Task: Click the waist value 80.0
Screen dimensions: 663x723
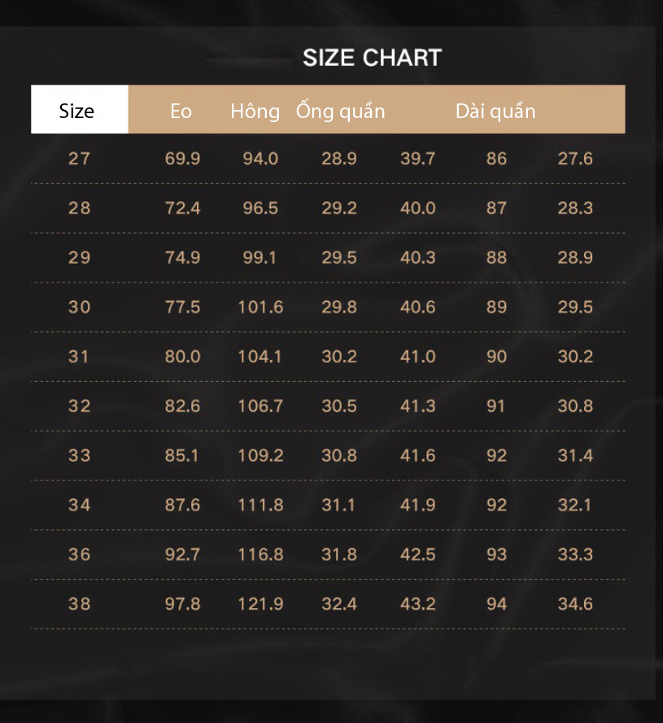Action: [182, 357]
